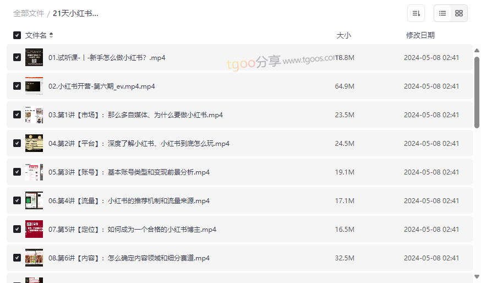Uncheck file 01.试听课 checkbox
The image size is (481, 283).
17,57
